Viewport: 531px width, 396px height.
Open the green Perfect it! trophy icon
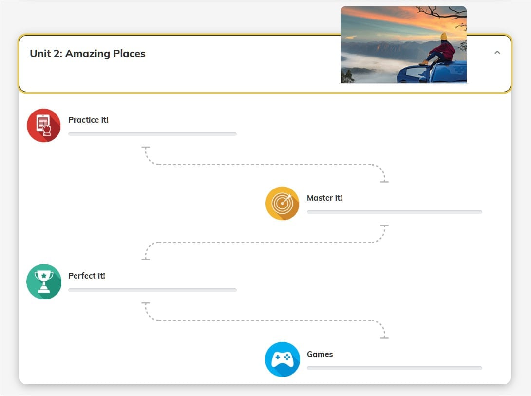coord(44,282)
